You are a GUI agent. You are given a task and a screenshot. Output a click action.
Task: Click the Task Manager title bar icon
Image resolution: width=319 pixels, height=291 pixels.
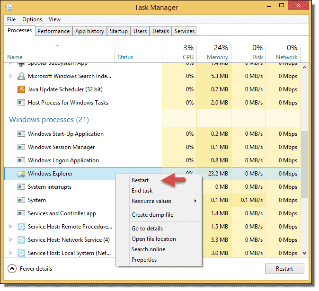tap(9, 8)
